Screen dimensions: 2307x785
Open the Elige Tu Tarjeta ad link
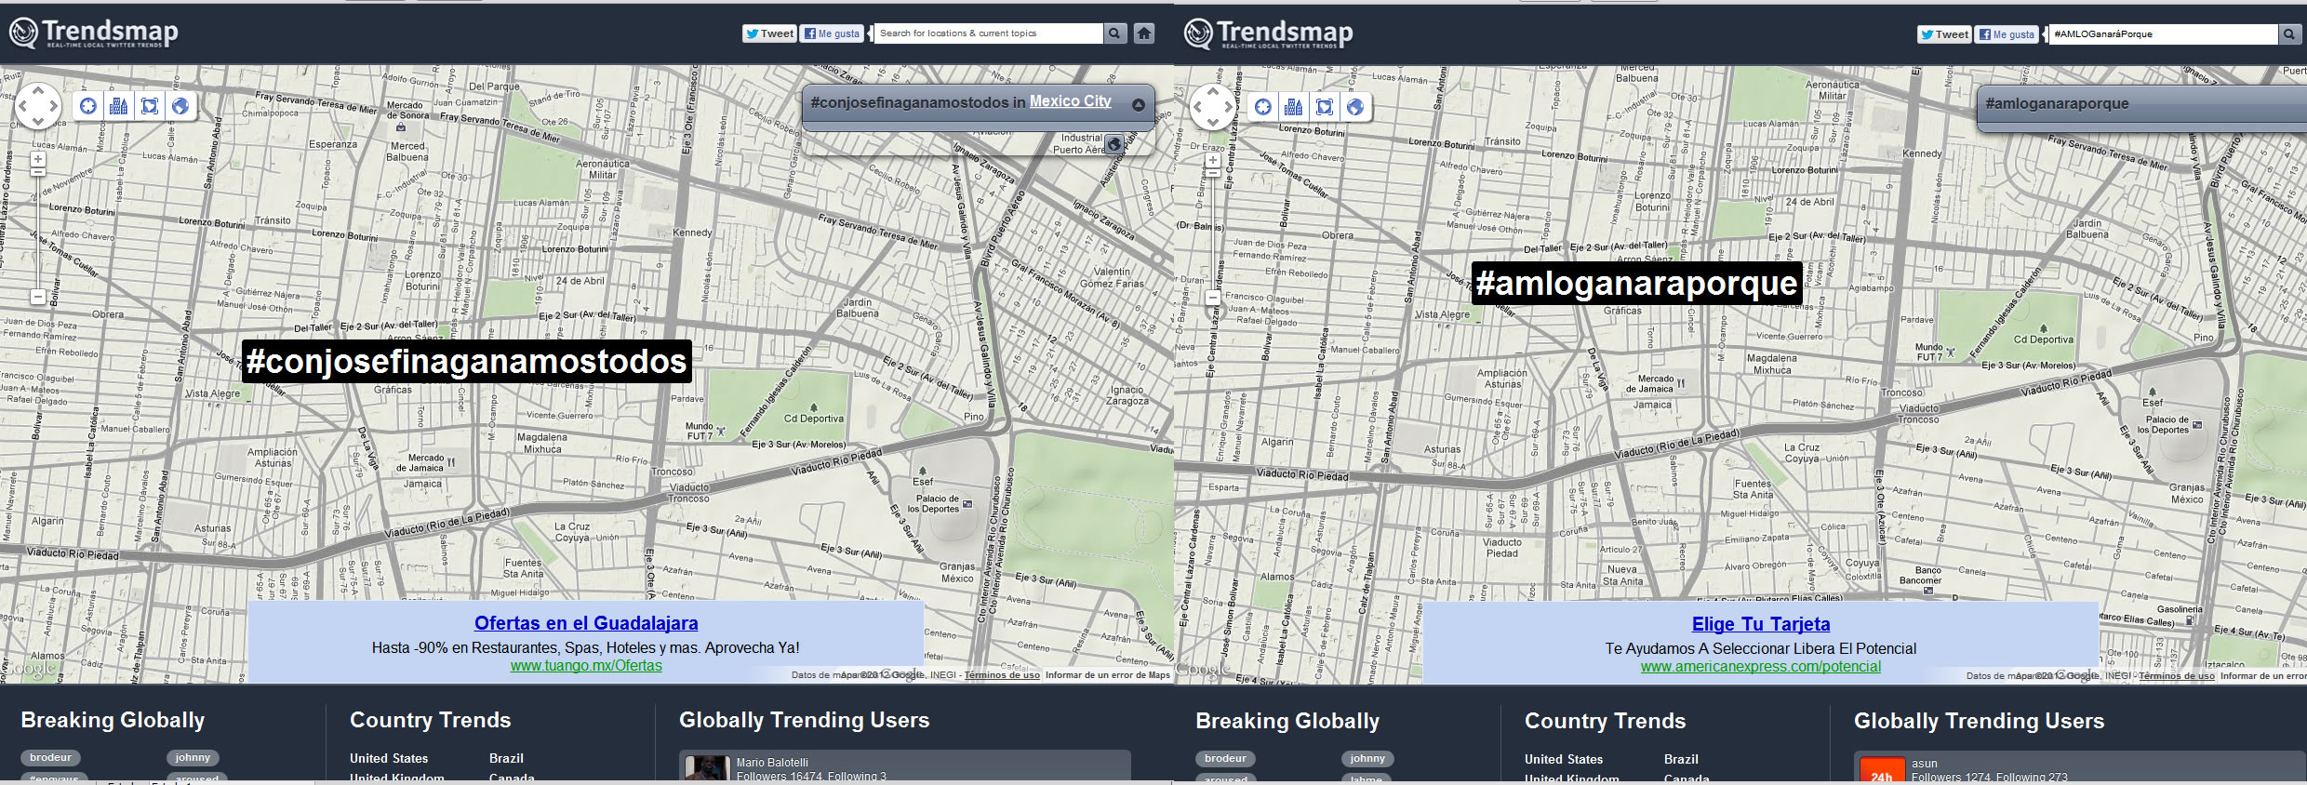(x=1761, y=624)
